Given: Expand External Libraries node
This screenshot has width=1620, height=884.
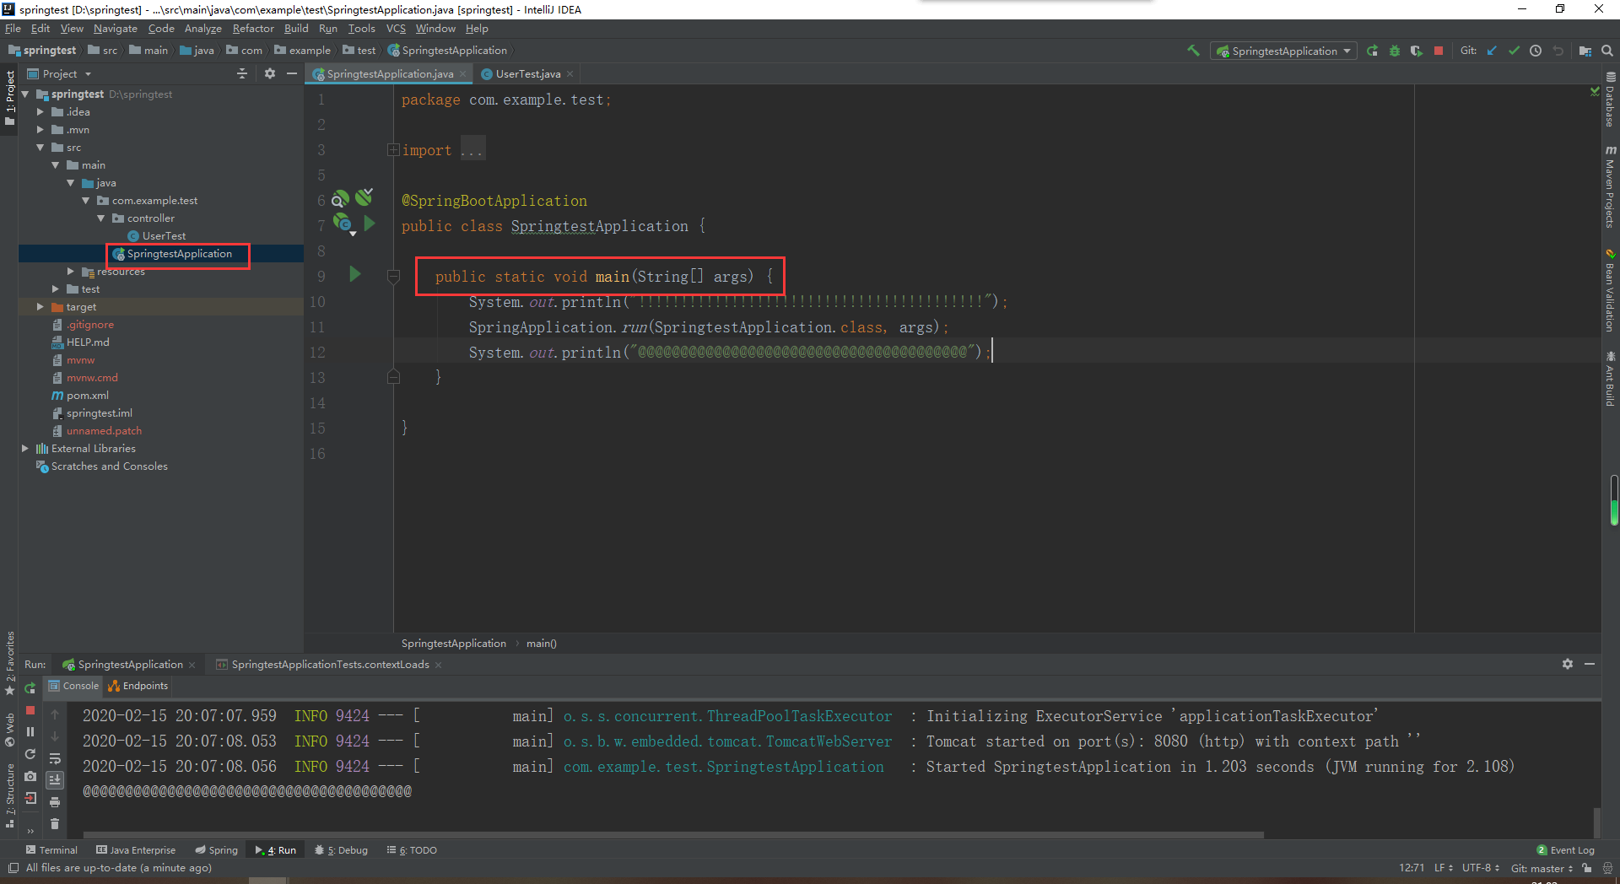Looking at the screenshot, I should (24, 448).
